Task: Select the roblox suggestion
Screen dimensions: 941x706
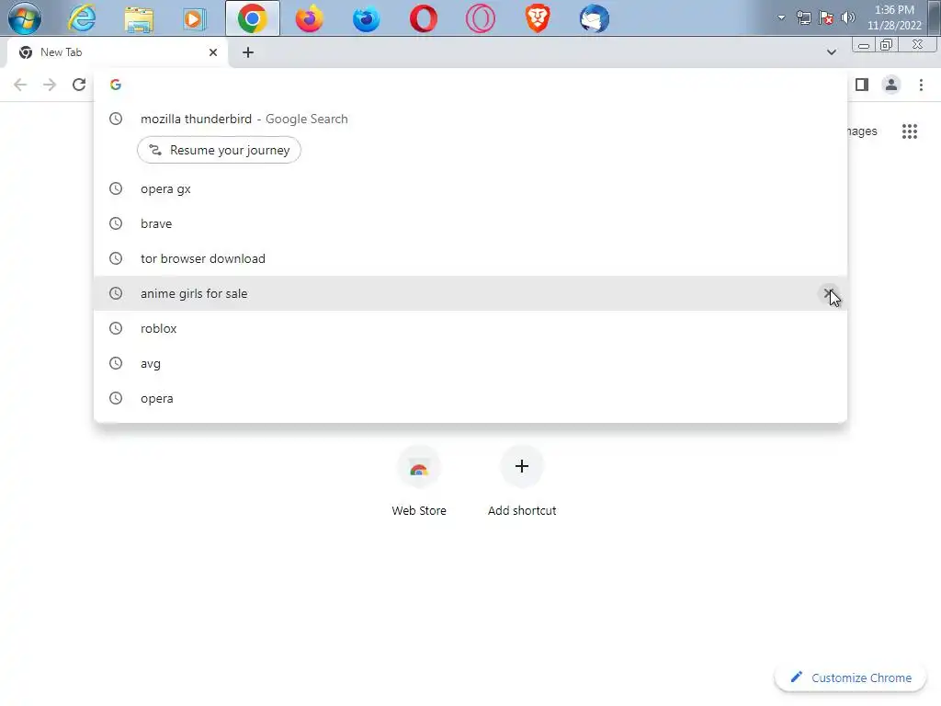Action: tap(470, 328)
